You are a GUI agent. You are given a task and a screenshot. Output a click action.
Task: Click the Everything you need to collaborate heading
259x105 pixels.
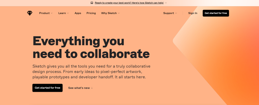[x=91, y=47]
